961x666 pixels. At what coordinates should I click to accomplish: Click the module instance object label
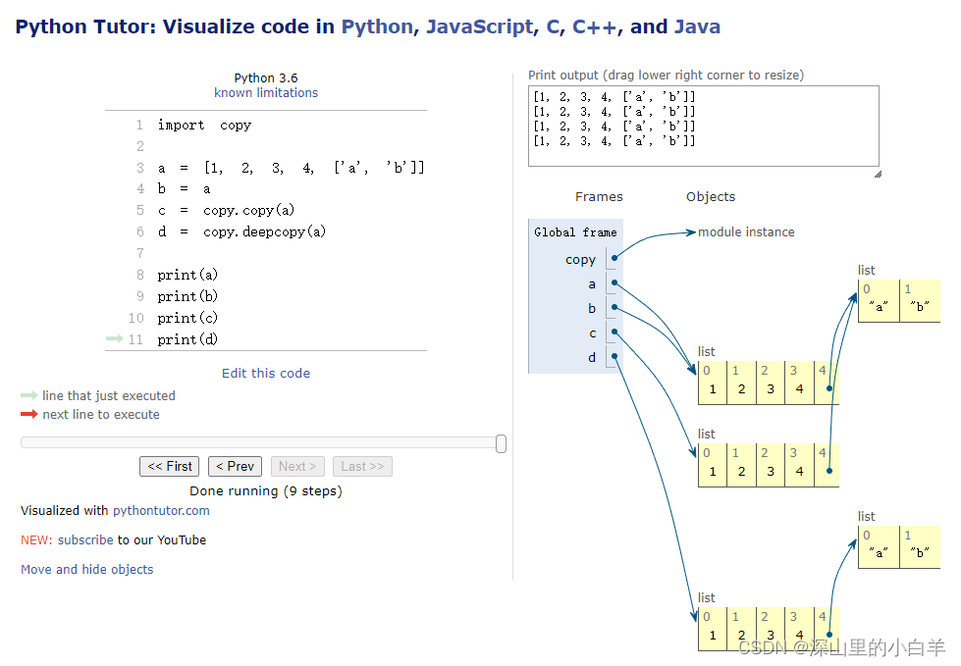coord(746,232)
